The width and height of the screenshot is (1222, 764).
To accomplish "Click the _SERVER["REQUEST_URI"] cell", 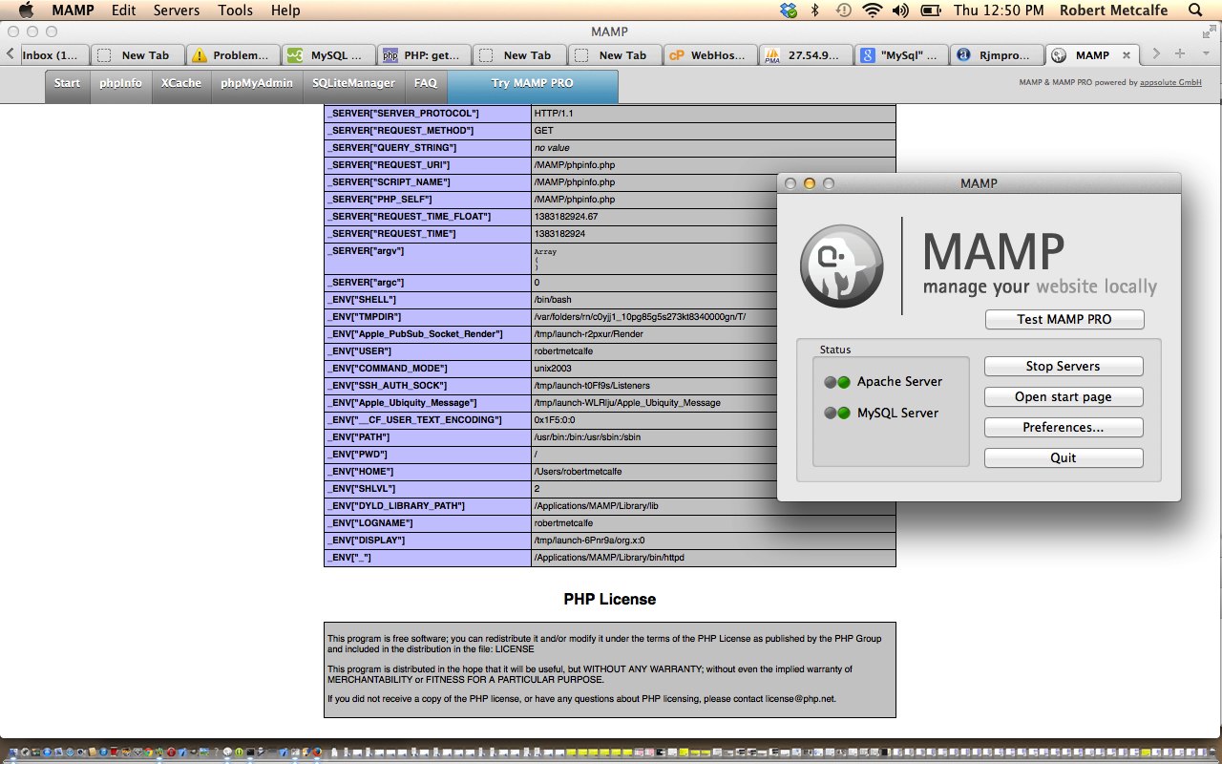I will (x=428, y=165).
